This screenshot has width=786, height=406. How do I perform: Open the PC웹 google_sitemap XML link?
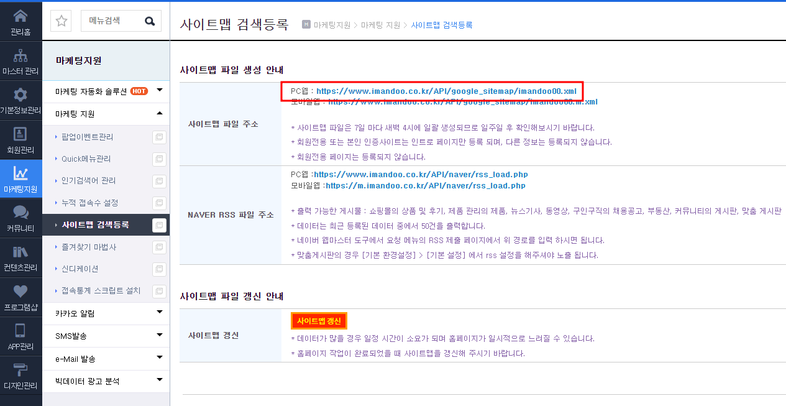pos(447,91)
